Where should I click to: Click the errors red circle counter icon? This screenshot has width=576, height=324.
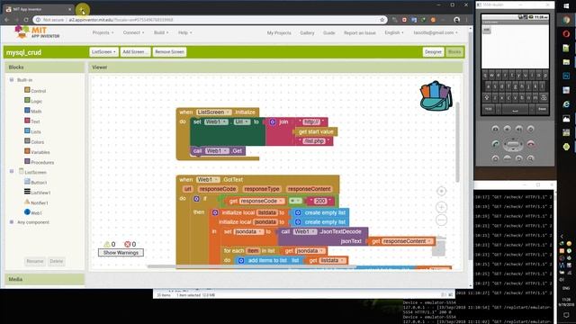[128, 244]
